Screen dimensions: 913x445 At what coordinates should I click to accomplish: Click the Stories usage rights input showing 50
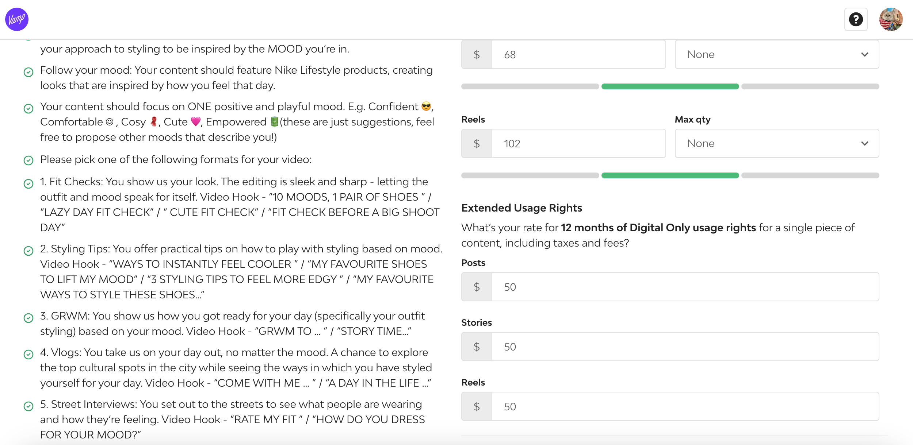(x=685, y=347)
